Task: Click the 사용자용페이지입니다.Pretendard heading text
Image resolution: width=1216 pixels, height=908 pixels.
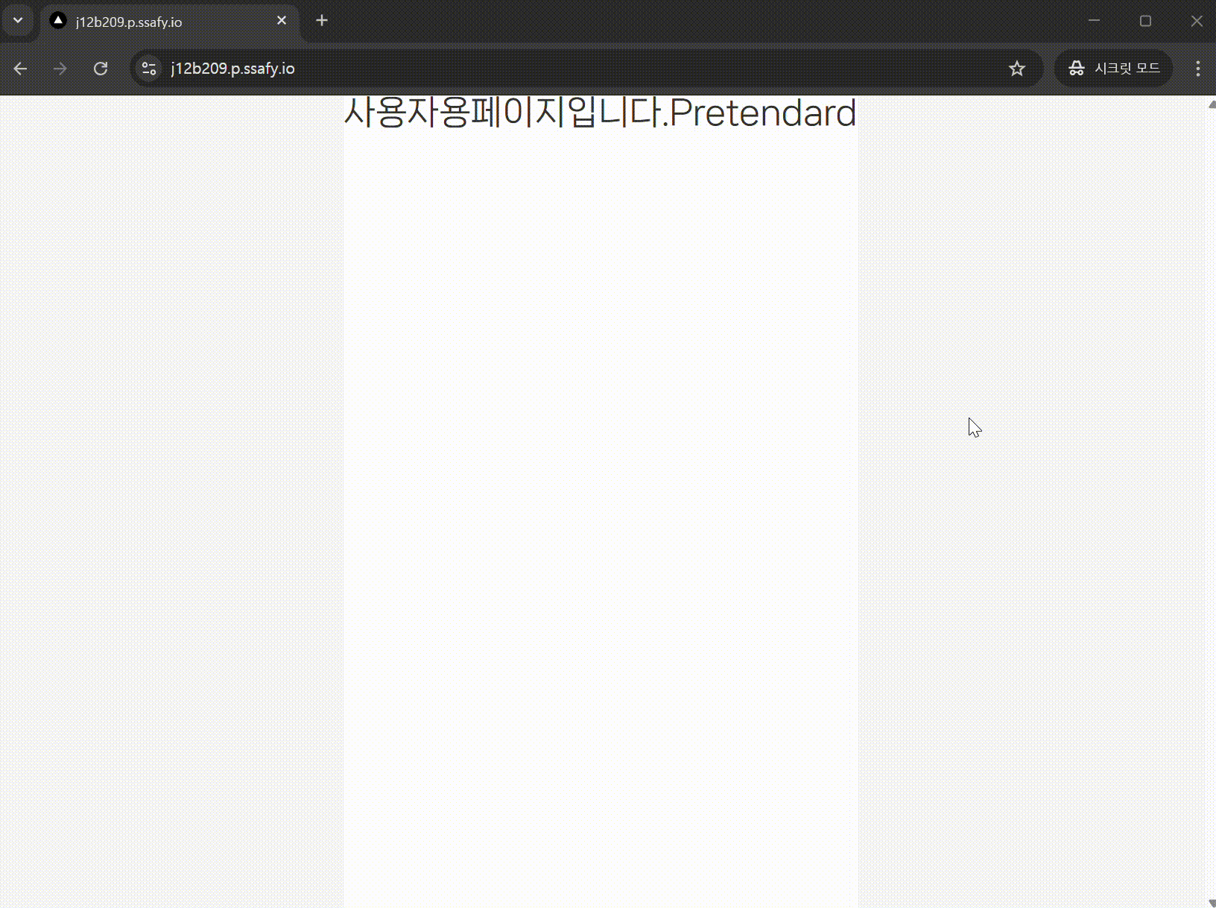Action: pos(600,113)
